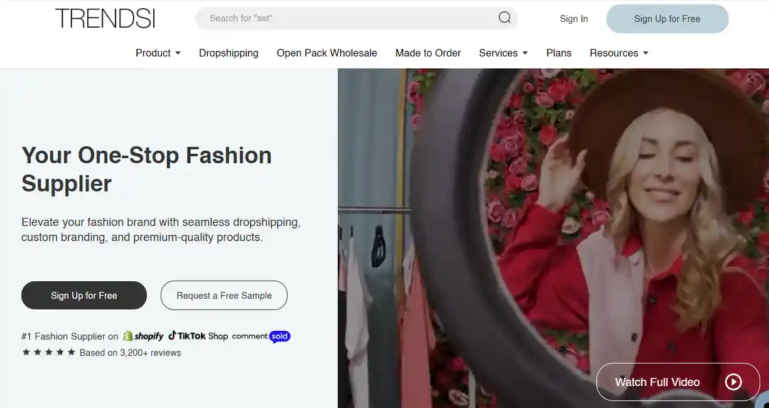Click Sign In link

[x=574, y=19]
